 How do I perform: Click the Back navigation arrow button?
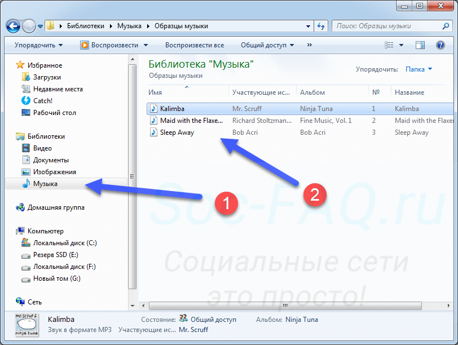click(14, 26)
